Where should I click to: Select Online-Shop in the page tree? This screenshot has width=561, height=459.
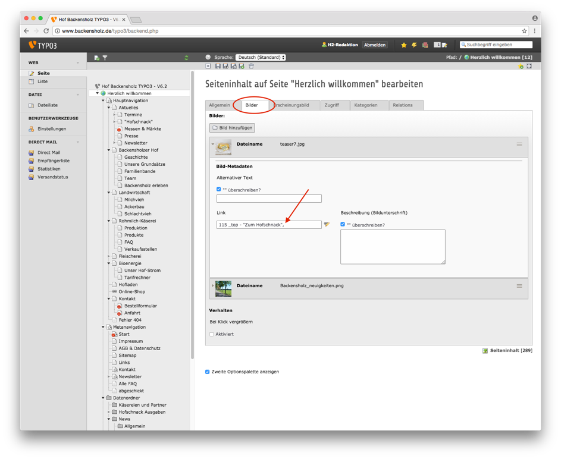pyautogui.click(x=131, y=292)
